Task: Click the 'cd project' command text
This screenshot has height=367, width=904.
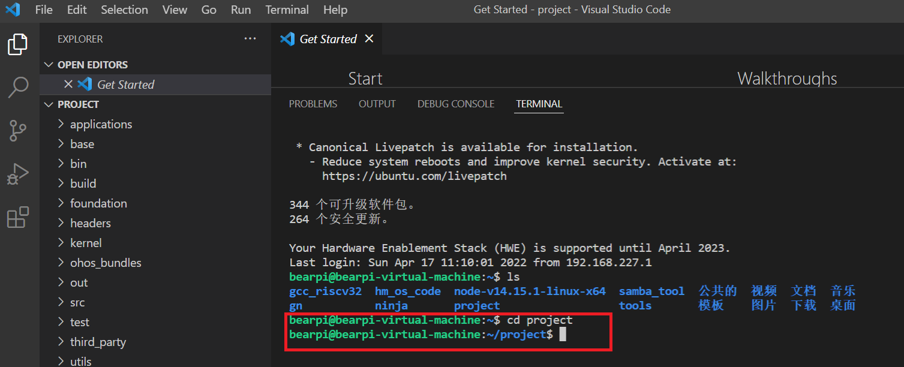Action: click(540, 320)
